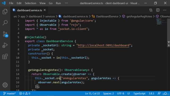Click TypeScript version 3.8.3 in status bar

[x=151, y=94]
